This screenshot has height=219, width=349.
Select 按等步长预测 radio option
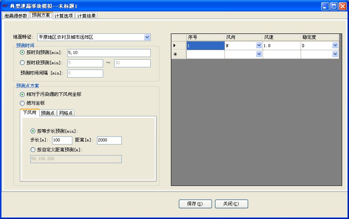pos(33,131)
